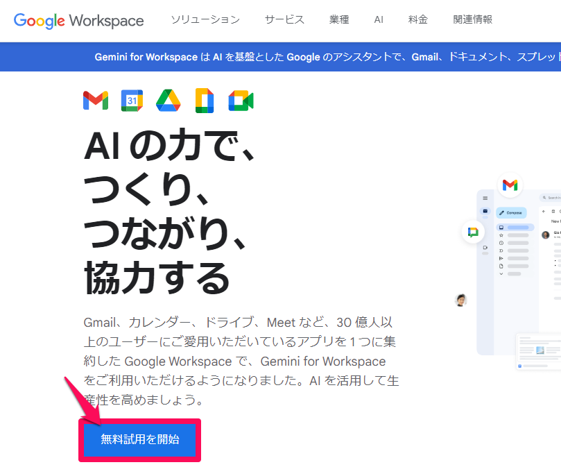
Task: Click the Google Calendar icon
Action: 132,101
